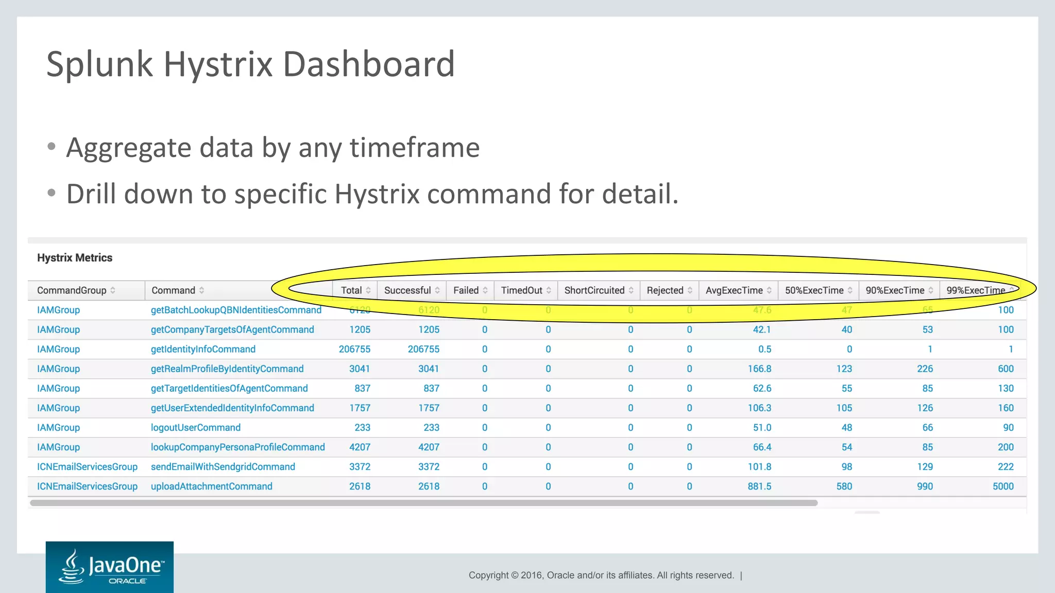Click getTargetIdentitiesOfAgentCommand
1055x593 pixels.
point(229,388)
